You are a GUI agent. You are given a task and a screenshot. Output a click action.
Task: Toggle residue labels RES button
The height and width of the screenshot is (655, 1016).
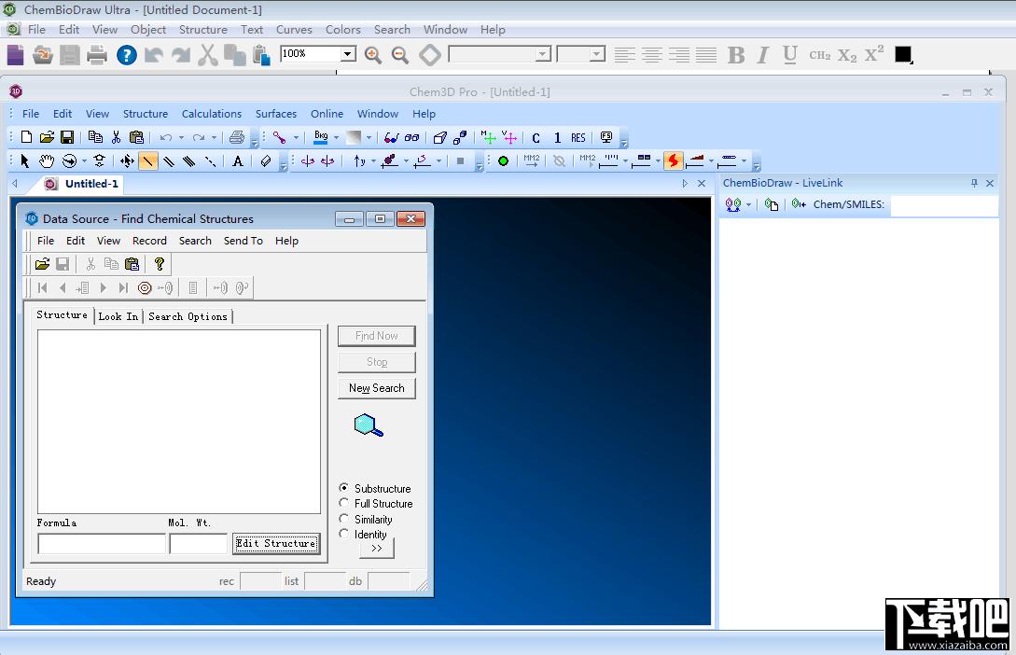(x=578, y=137)
